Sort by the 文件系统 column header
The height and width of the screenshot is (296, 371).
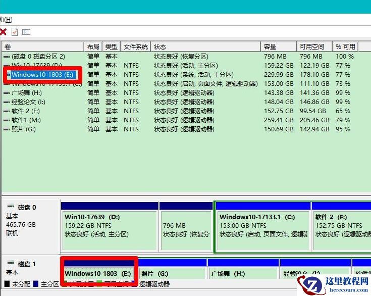tap(136, 46)
